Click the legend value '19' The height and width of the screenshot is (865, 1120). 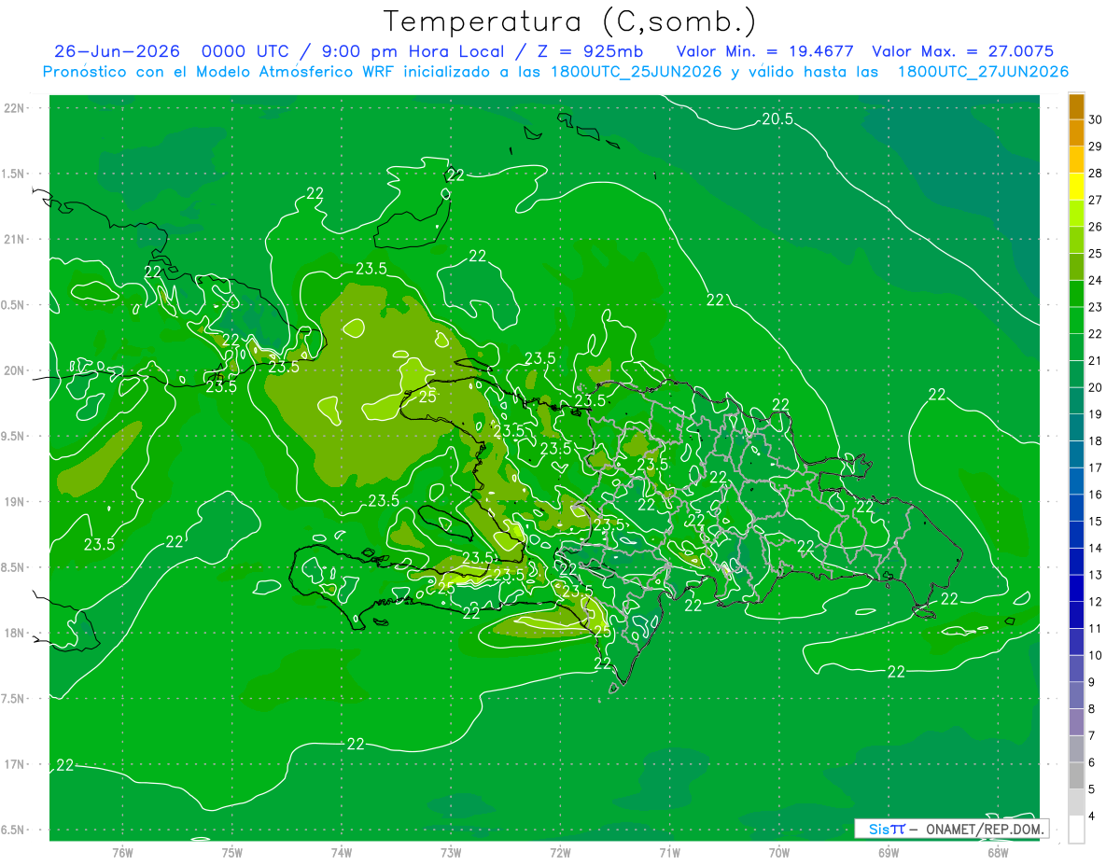[1095, 414]
